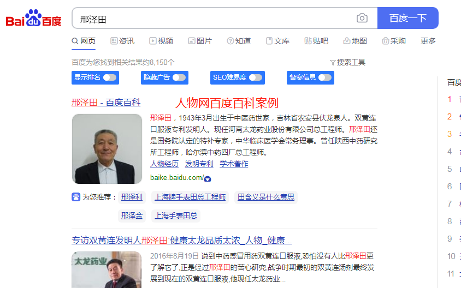Click the 百度一下 search button
Screen dimensions: 461x288
(x=408, y=18)
